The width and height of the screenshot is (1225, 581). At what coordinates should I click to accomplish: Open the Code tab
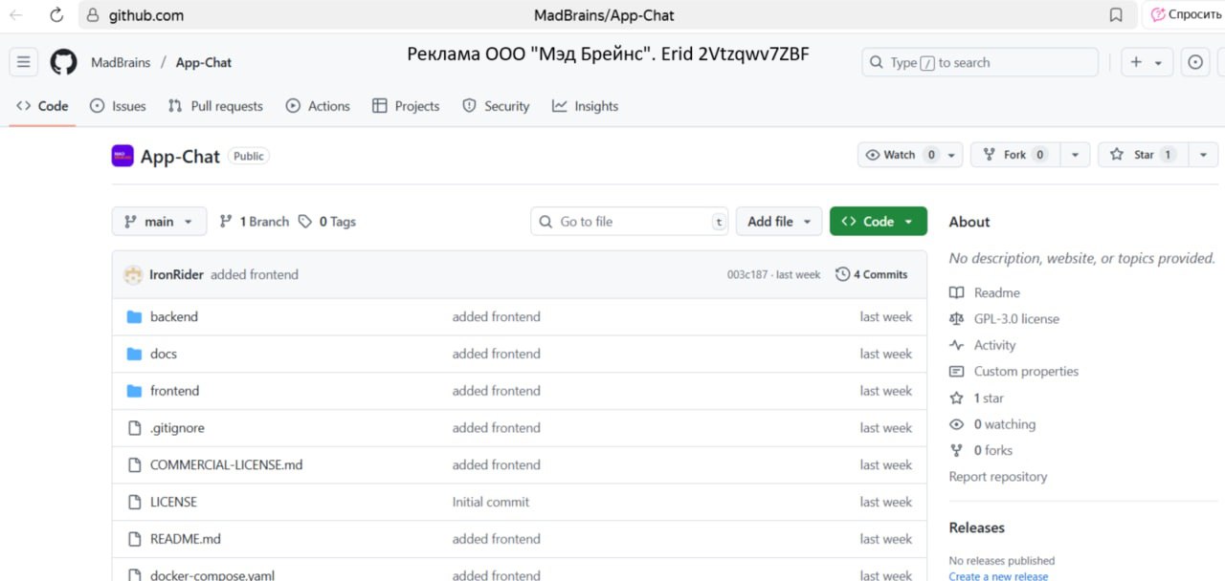click(x=43, y=106)
